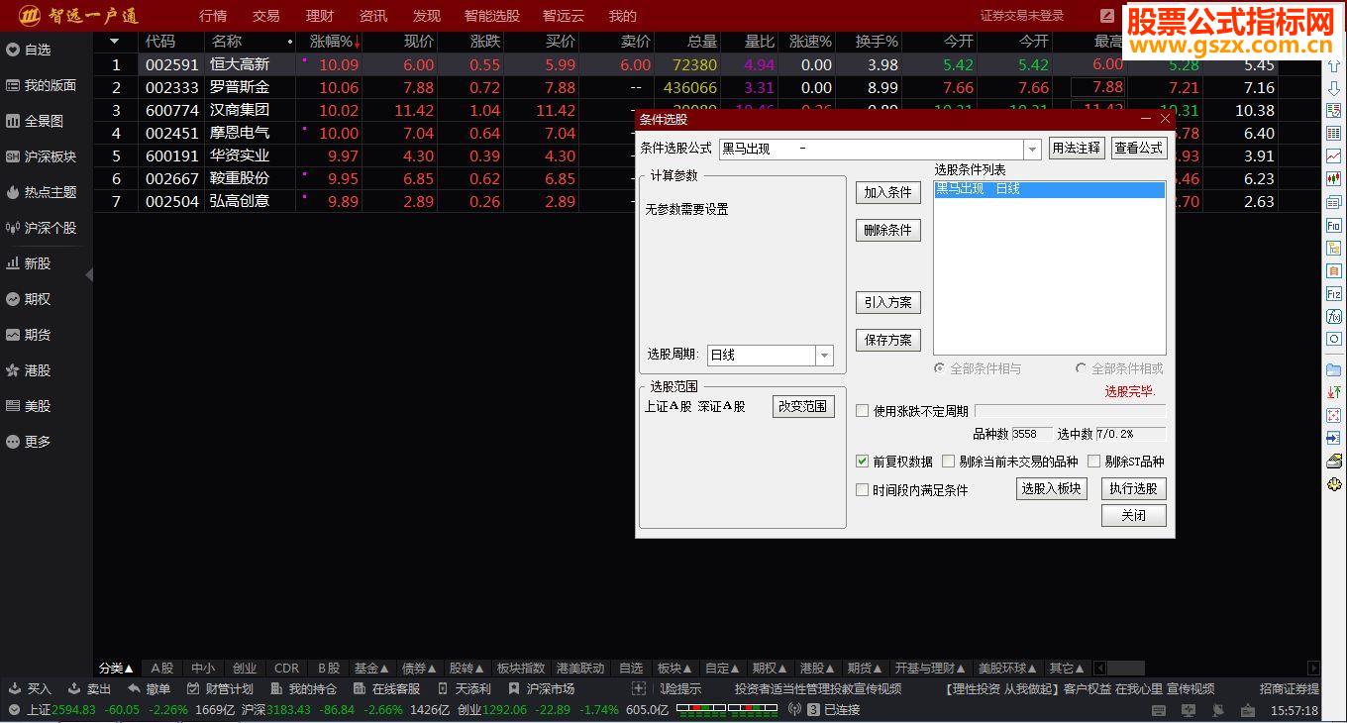The height and width of the screenshot is (723, 1347).
Task: Open 我的版面 in the left sidebar
Action: click(42, 85)
